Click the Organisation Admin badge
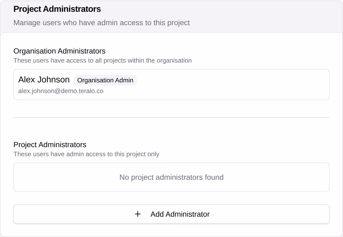This screenshot has width=343, height=237. point(105,80)
